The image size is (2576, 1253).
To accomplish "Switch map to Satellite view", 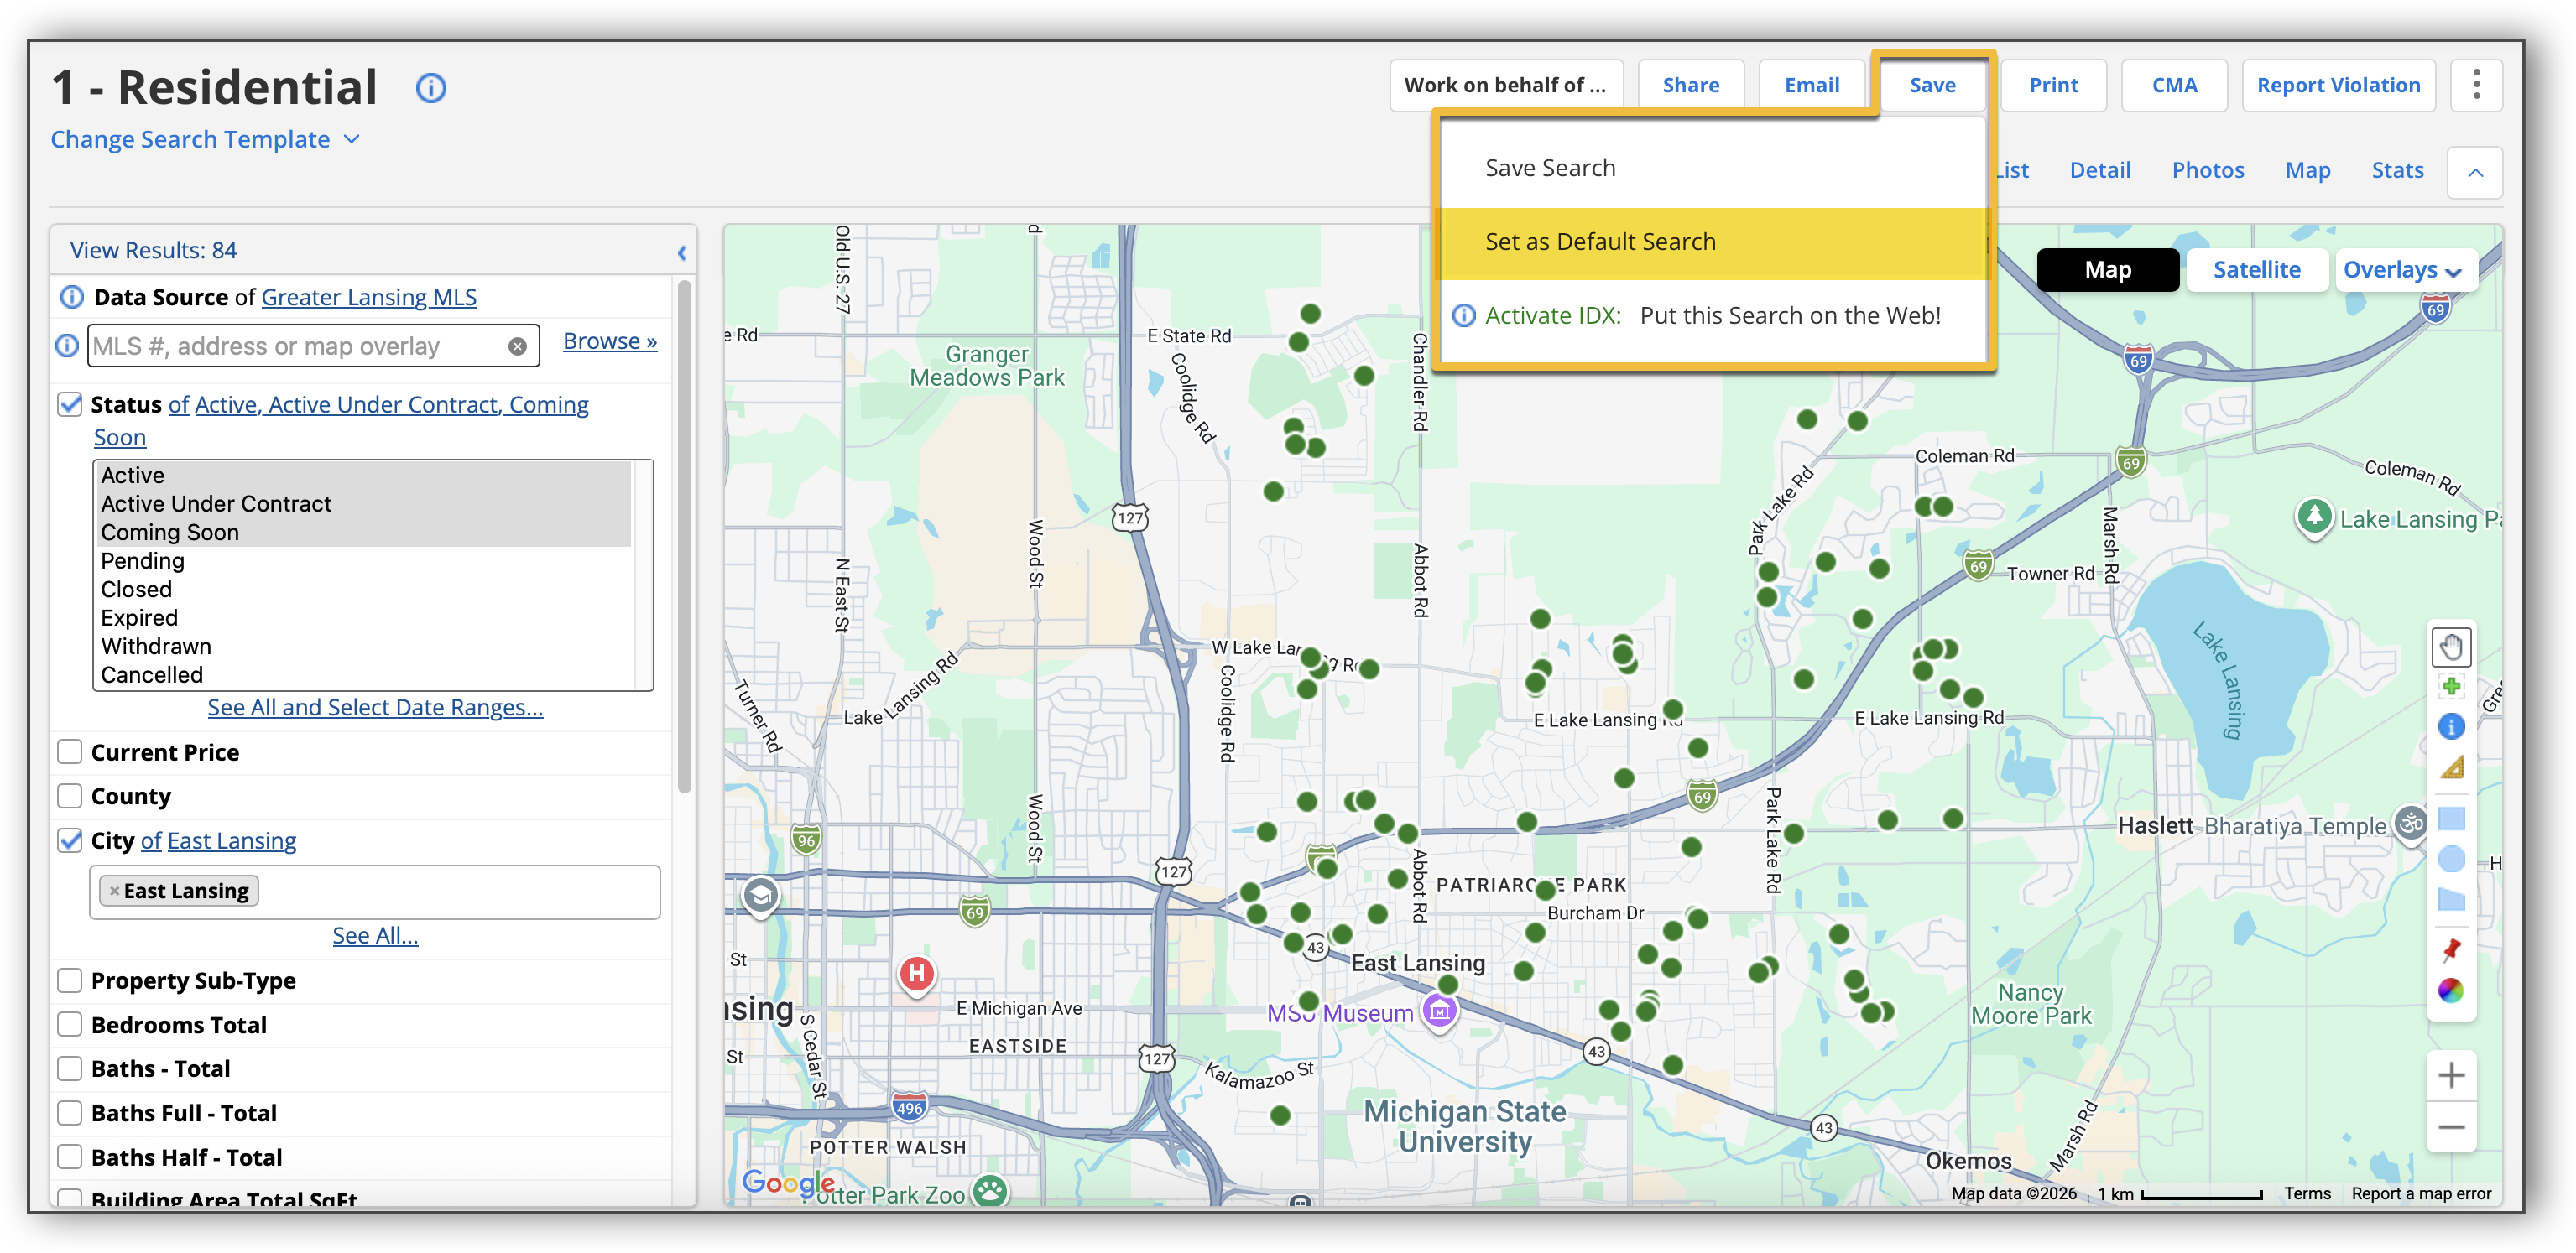I will (x=2256, y=270).
